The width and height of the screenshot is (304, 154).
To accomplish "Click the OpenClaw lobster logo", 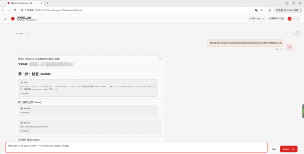I will click(x=13, y=19).
